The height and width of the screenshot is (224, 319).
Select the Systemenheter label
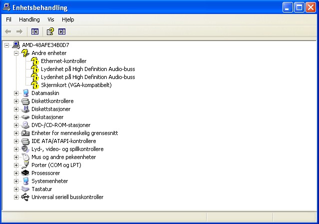(x=49, y=181)
